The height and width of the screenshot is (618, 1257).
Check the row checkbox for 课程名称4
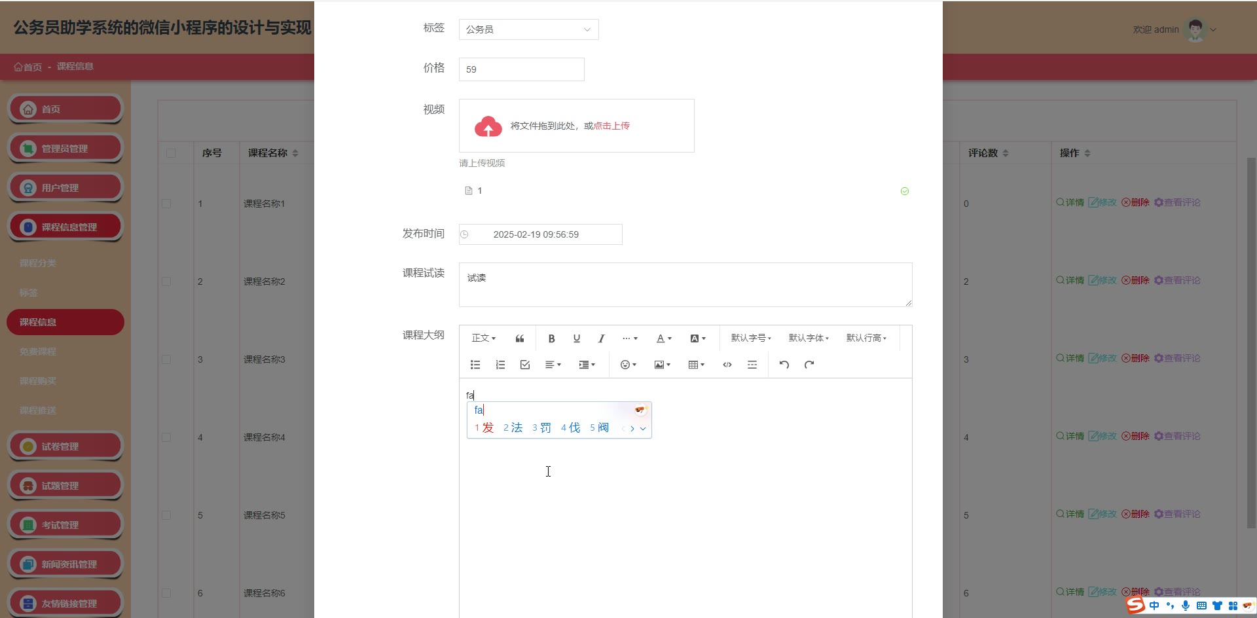[166, 437]
